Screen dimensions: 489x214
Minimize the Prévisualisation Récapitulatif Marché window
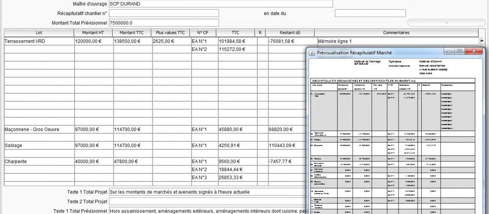click(x=450, y=51)
